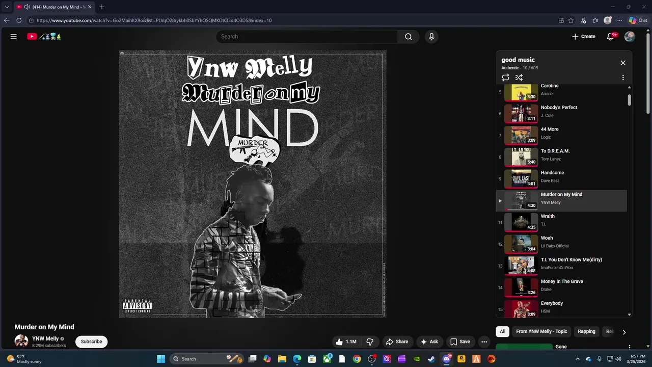Share the video
The height and width of the screenshot is (367, 652).
[x=397, y=342]
